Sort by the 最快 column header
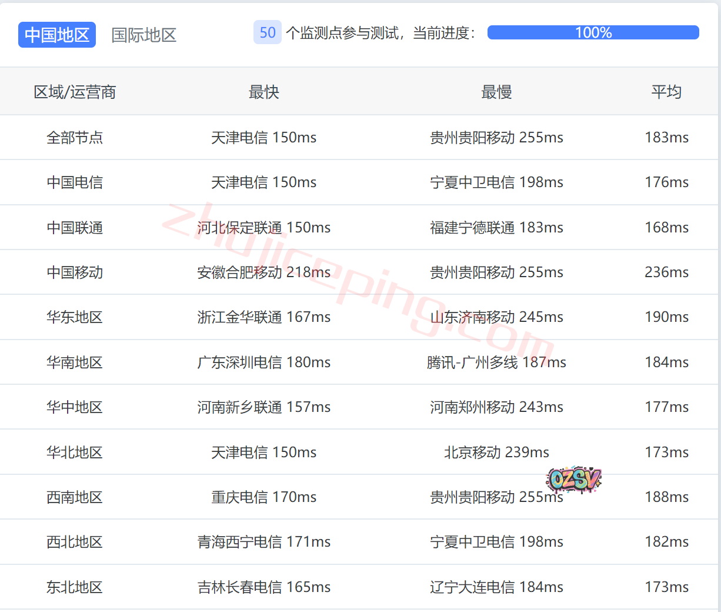 pos(263,92)
